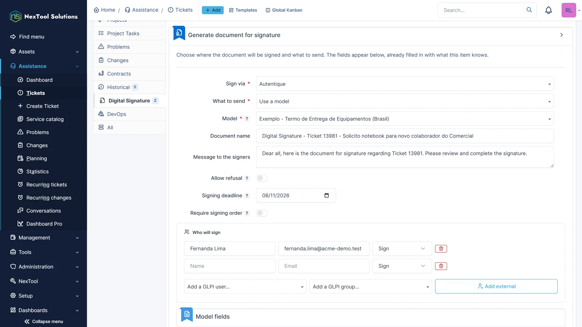Open the RL user avatar menu
Viewport: 582px width, 327px height.
(569, 10)
